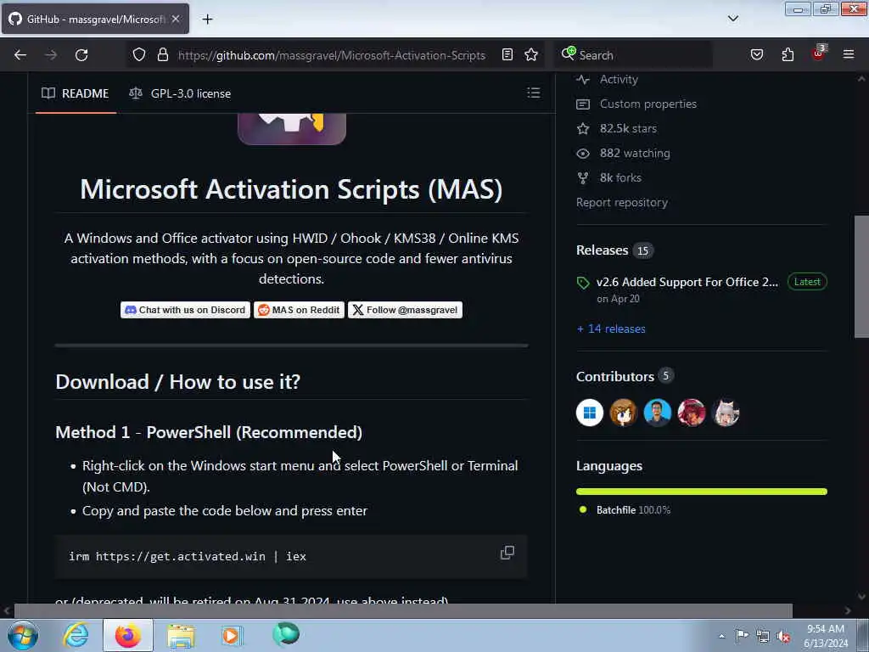The image size is (869, 652).
Task: Click the vertical page scrollbar thumb
Action: click(861, 276)
